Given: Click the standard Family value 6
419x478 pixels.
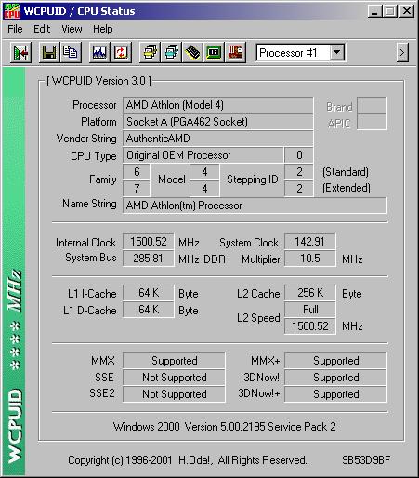Looking at the screenshot, I should coord(137,172).
